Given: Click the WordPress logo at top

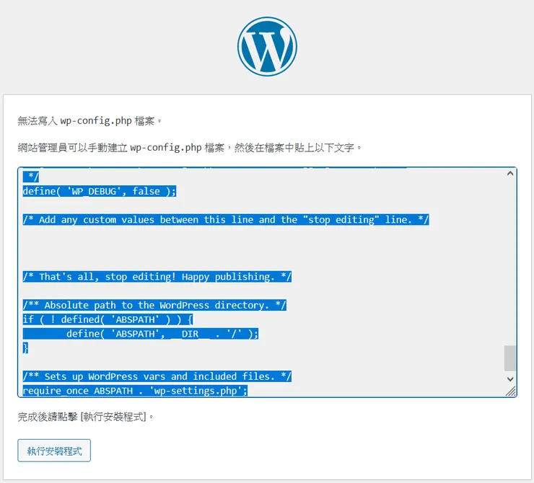Looking at the screenshot, I should coord(267,47).
